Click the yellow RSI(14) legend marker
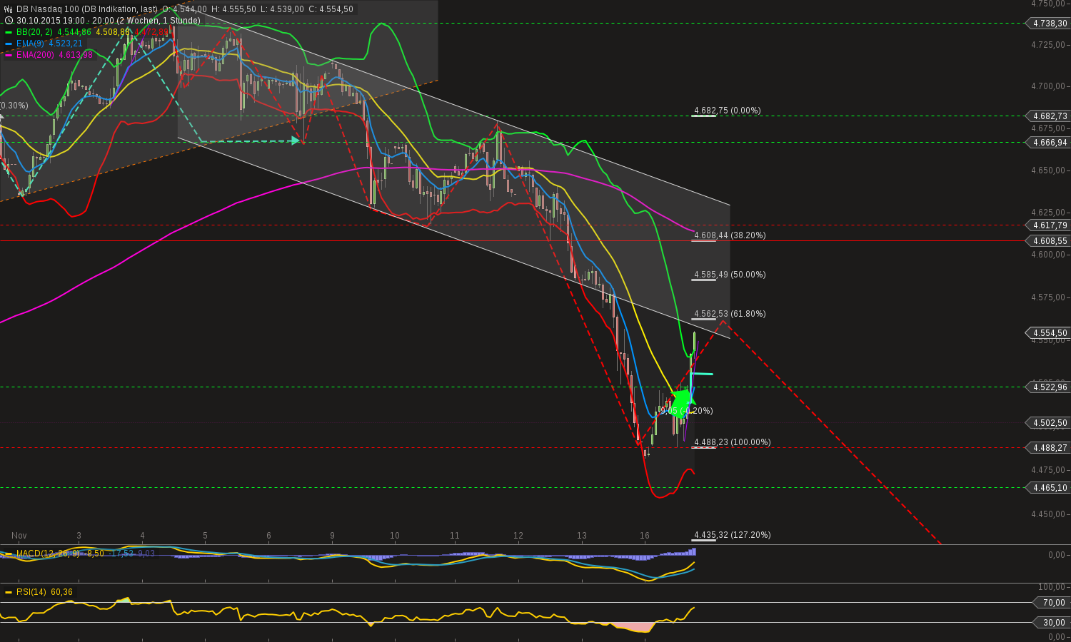Image resolution: width=1071 pixels, height=642 pixels. 9,592
